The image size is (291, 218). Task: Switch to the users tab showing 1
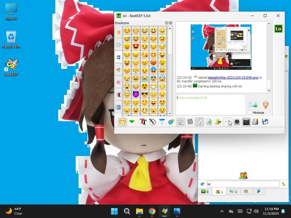point(219,192)
